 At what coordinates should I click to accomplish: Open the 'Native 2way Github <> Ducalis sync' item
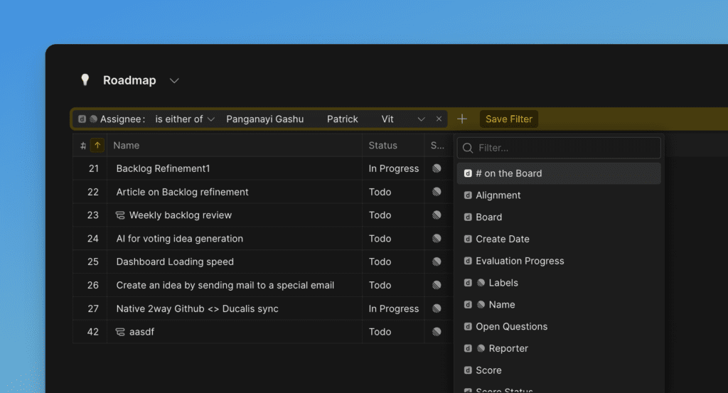197,308
